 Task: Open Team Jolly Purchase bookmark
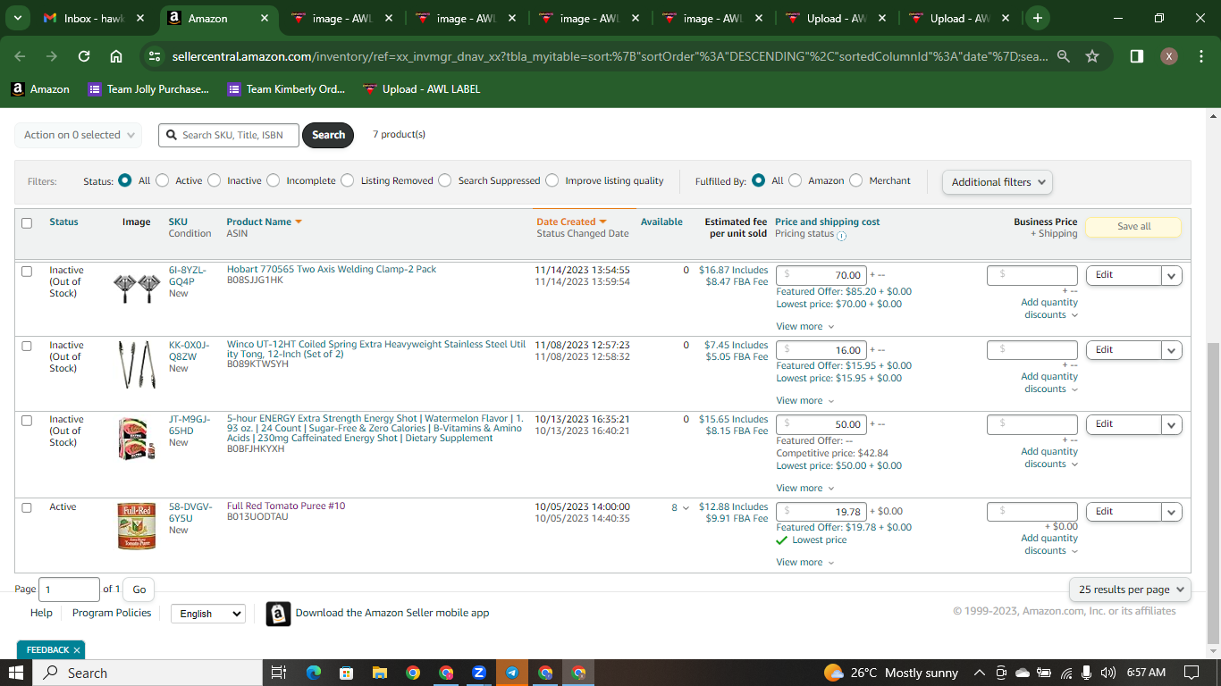click(148, 89)
